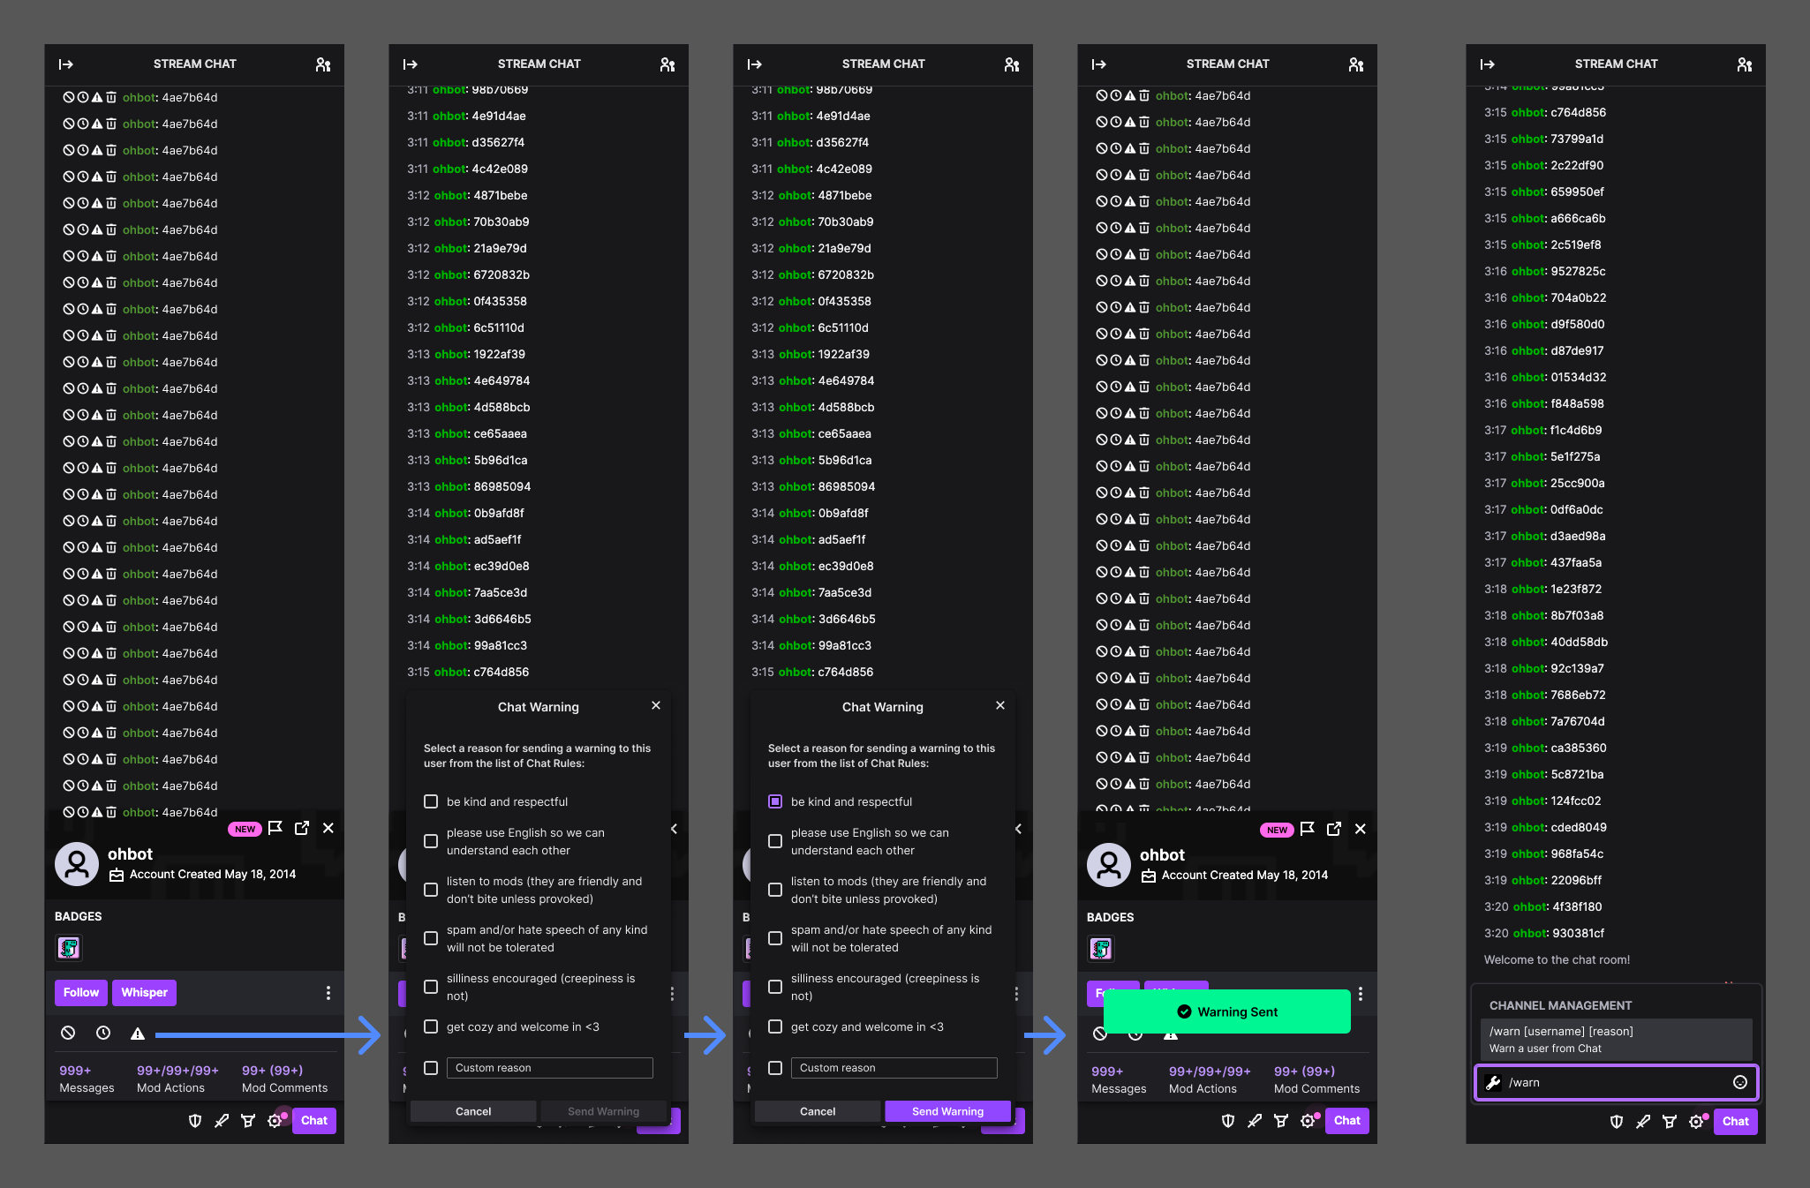This screenshot has height=1188, width=1810.
Task: Open pop-out icon beside flag in leftmost card
Action: 302,828
